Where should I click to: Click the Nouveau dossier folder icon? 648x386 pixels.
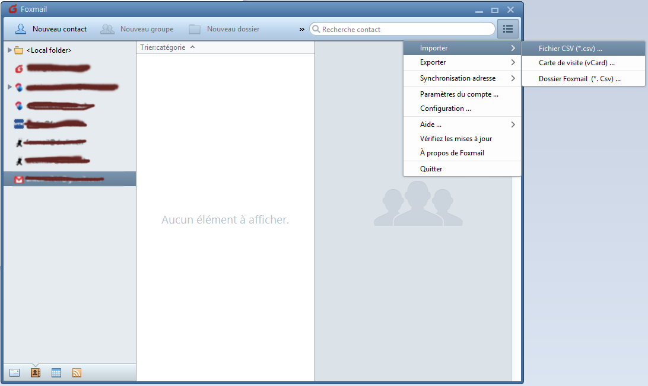[x=195, y=29]
